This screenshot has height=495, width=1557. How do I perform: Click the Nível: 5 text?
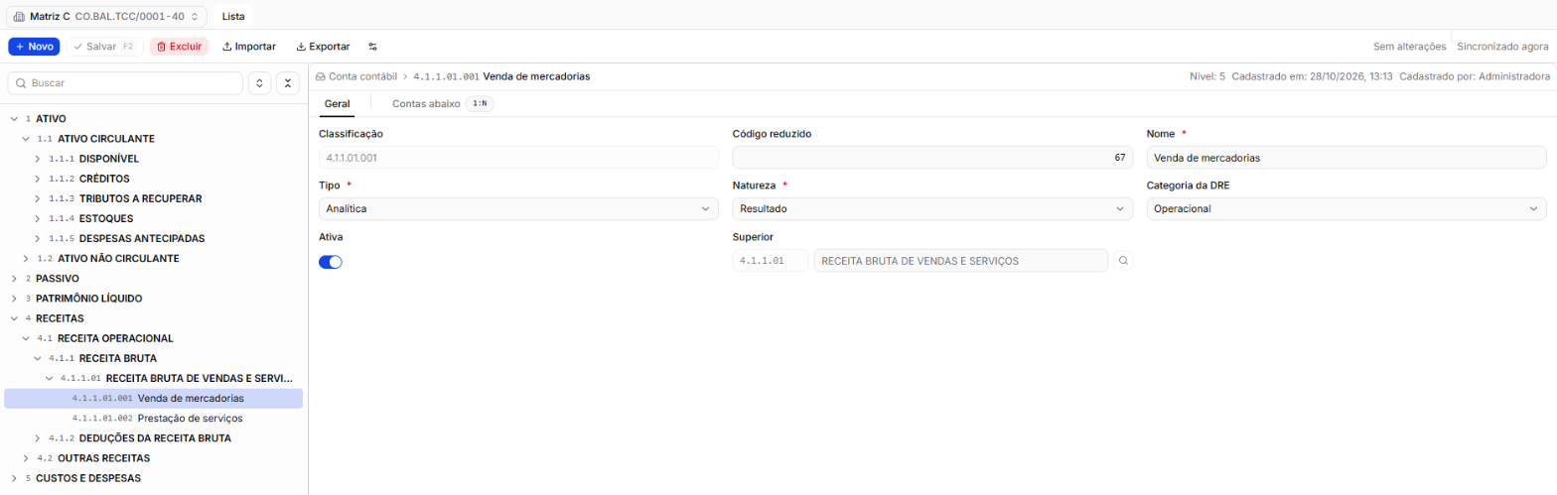(x=1207, y=76)
